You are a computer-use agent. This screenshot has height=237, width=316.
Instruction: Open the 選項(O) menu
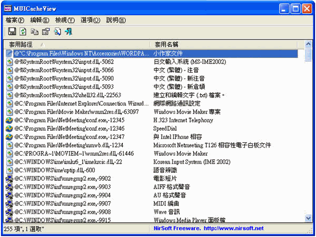coord(90,20)
